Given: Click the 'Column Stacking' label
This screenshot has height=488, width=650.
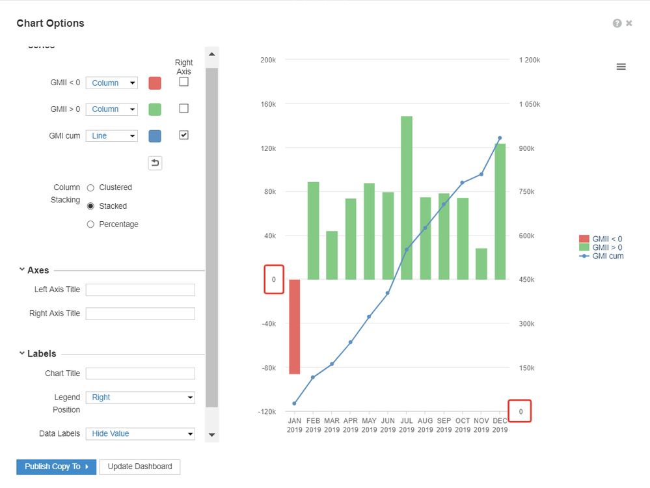Looking at the screenshot, I should click(x=66, y=194).
